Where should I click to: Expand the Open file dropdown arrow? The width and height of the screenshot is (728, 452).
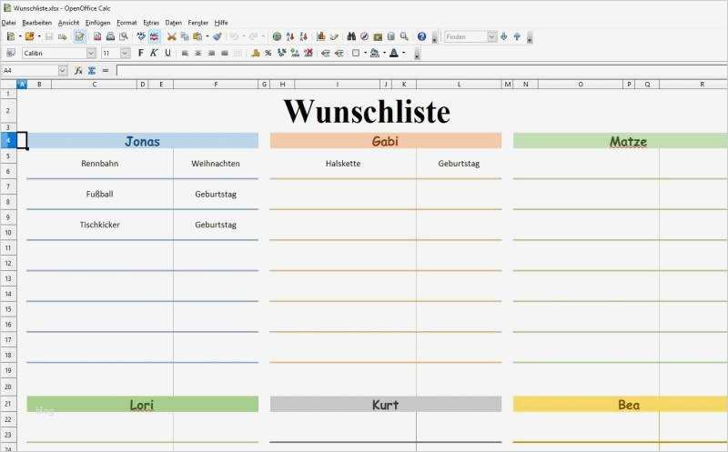pos(39,36)
